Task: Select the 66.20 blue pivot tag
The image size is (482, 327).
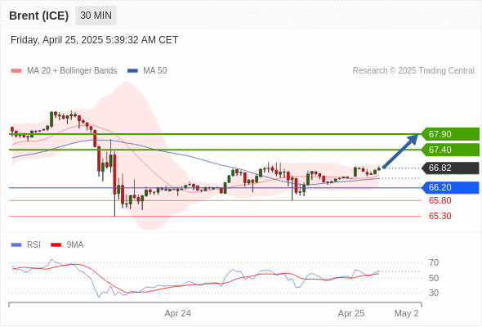Action: click(450, 187)
